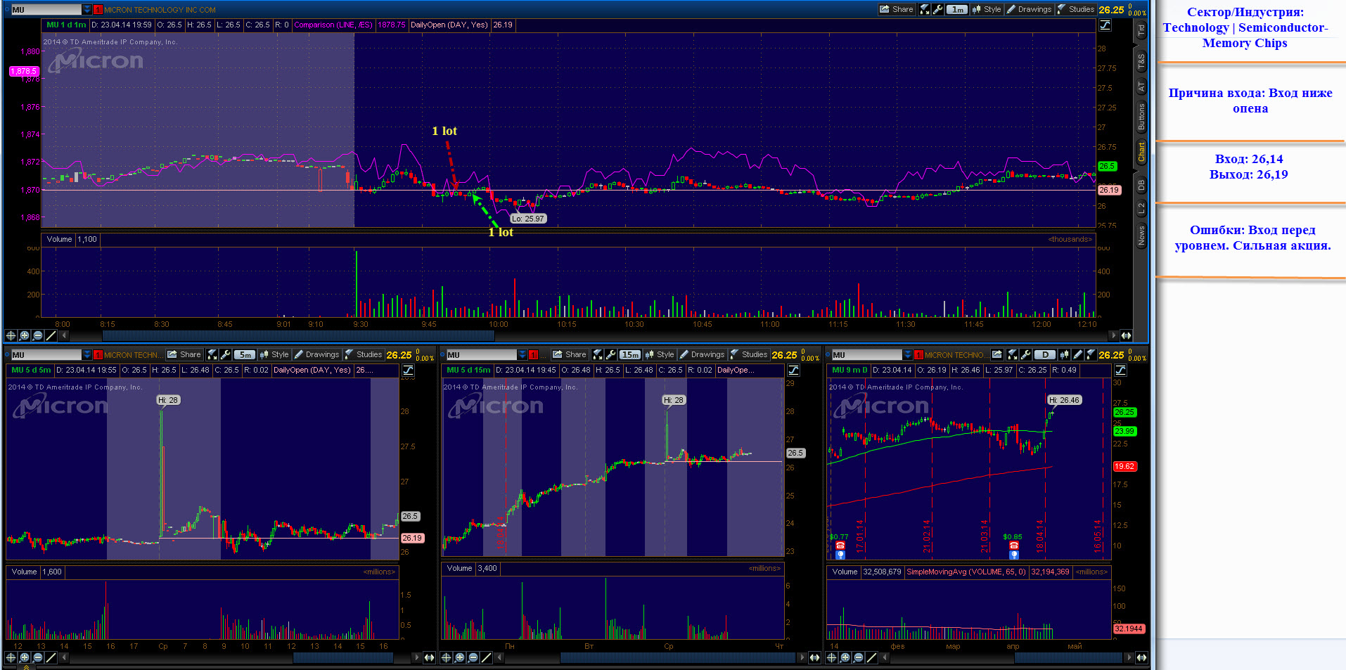Click left scroll arrow under 1m chart

click(65, 335)
